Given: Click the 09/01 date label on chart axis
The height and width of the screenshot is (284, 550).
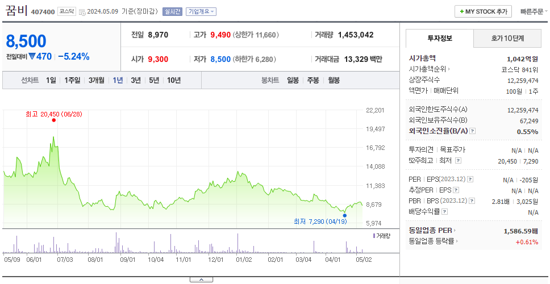Looking at the screenshot, I should [x=128, y=260].
